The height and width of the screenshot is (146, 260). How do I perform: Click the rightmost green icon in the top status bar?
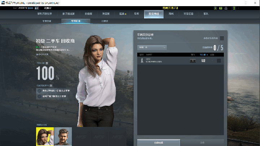tap(234, 8)
